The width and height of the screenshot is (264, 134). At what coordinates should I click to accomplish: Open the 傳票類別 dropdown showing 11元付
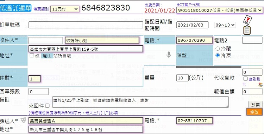65,9
